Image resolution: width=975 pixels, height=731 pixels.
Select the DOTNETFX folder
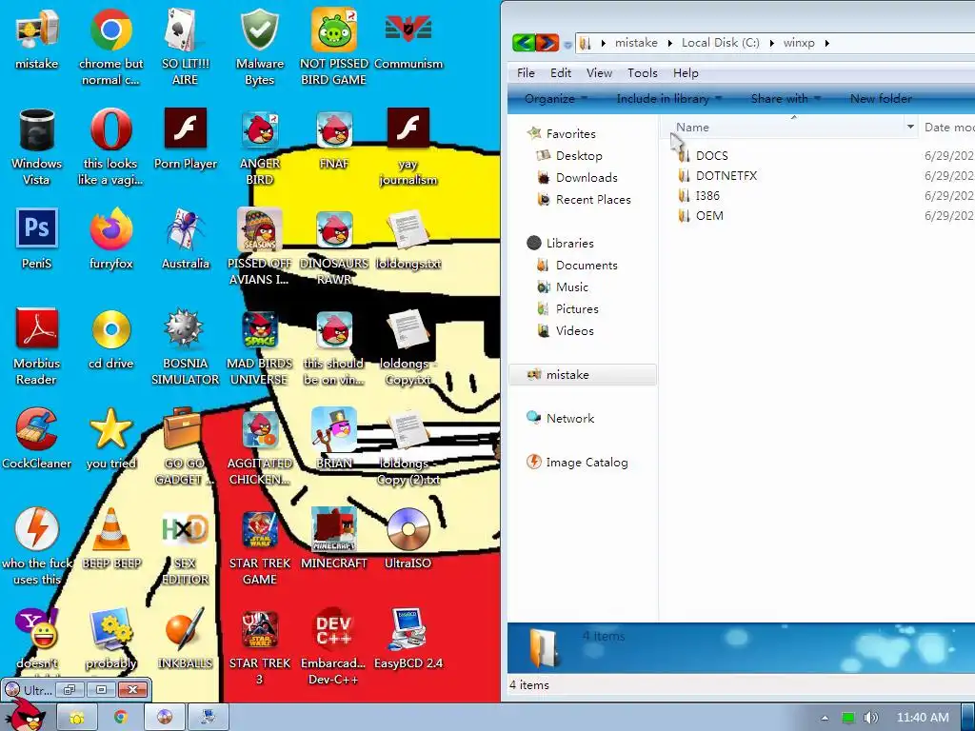click(718, 175)
